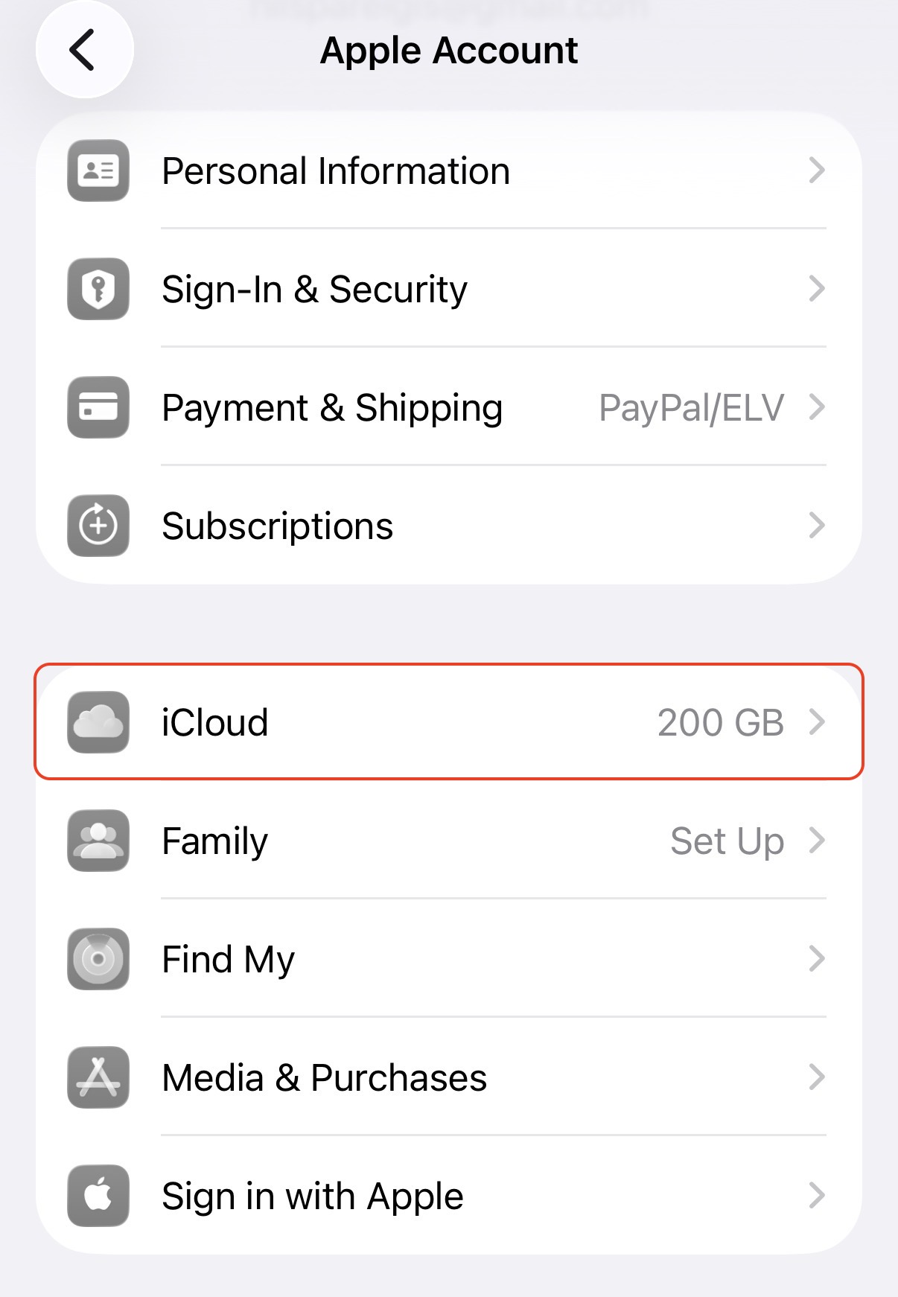This screenshot has height=1297, width=898.
Task: Expand Personal Information using its chevron
Action: [817, 171]
